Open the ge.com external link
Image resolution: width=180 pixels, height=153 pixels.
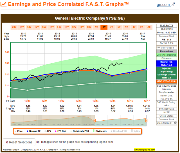click(x=166, y=4)
